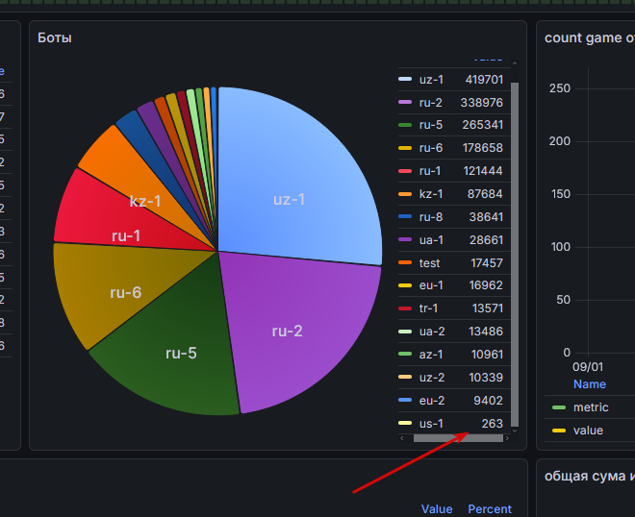Click the legend scroll up arrow
Screen dimensions: 635x517
(x=515, y=63)
